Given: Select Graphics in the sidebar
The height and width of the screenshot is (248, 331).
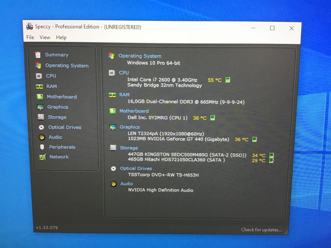Looking at the screenshot, I should pyautogui.click(x=58, y=107).
